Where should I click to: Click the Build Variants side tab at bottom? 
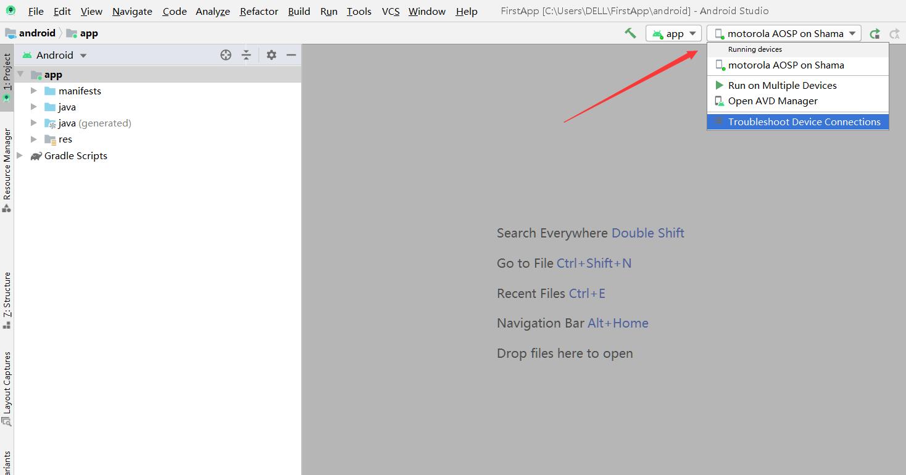7,463
